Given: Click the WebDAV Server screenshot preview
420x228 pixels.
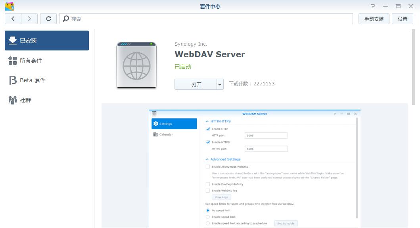Looking at the screenshot, I should (255, 169).
